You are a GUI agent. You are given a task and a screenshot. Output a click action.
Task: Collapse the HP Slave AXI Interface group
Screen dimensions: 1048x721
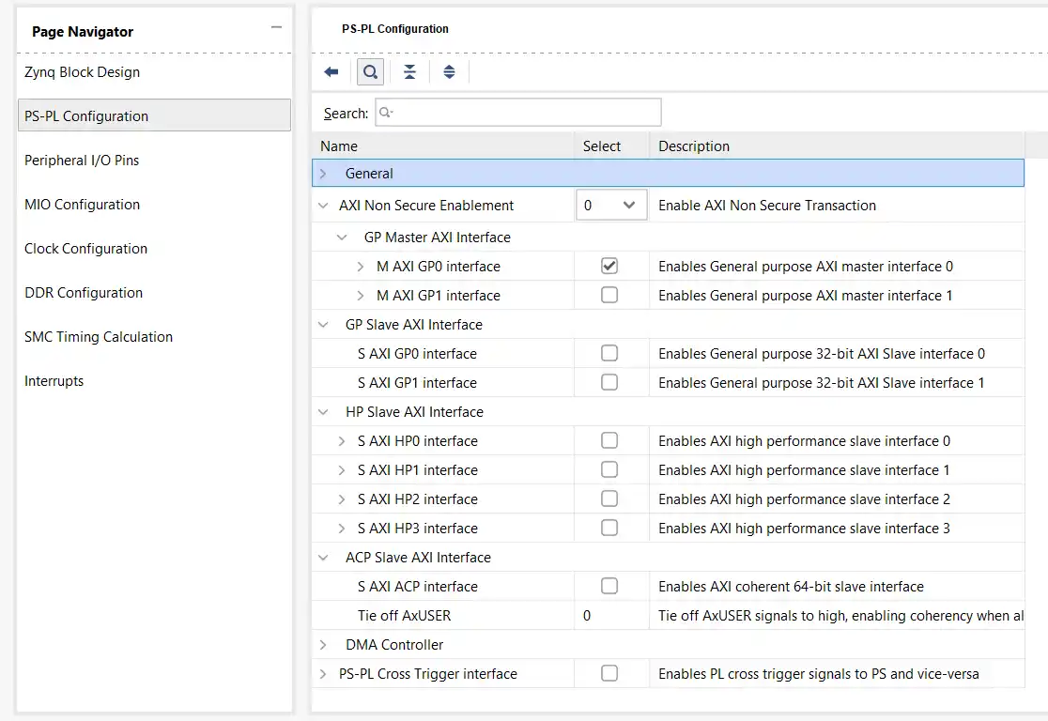324,412
